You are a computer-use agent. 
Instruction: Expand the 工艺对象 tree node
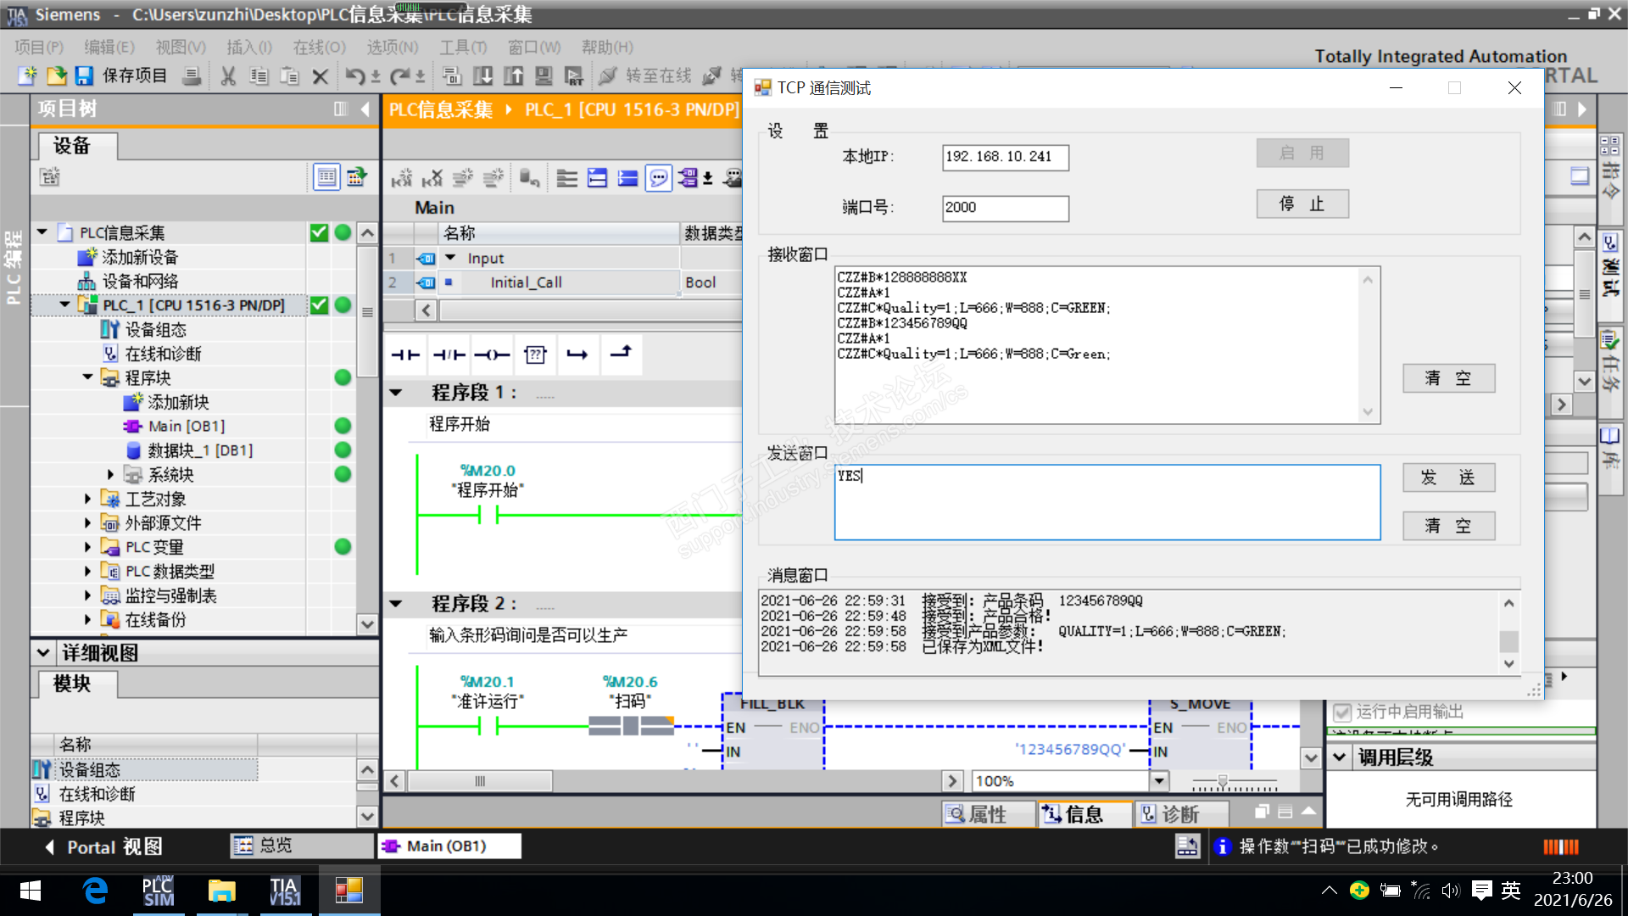click(x=87, y=499)
